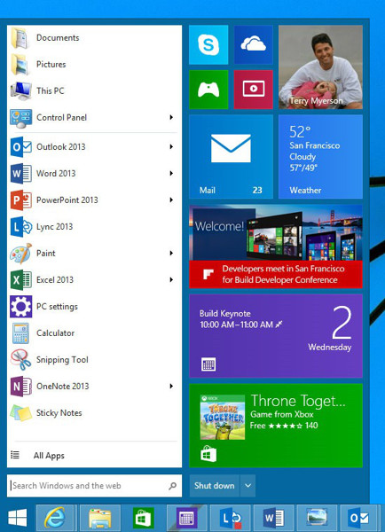Screen dimensions: 385x532
Task: Expand the PowerPoint 2013 jump list arrow
Action: 171,199
